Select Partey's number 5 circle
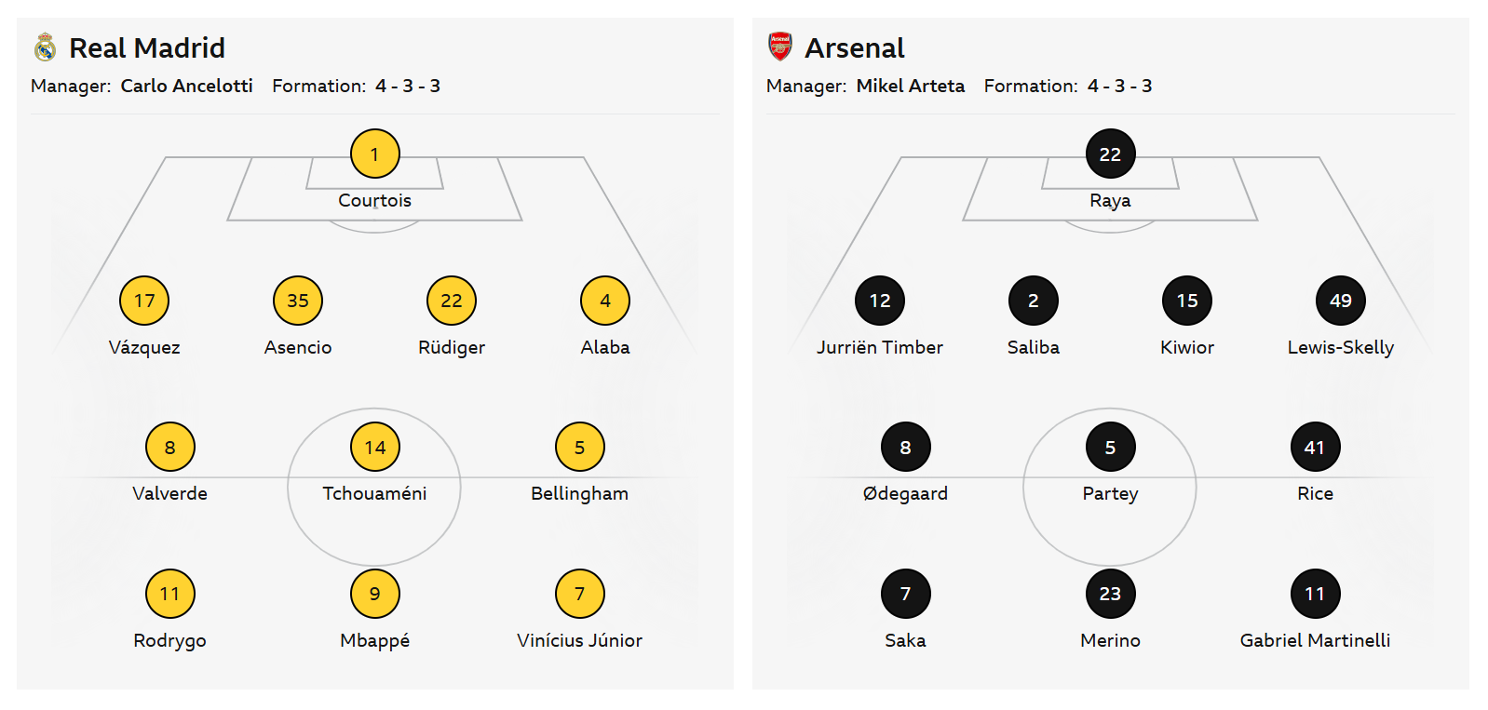The image size is (1488, 710). [x=1111, y=447]
